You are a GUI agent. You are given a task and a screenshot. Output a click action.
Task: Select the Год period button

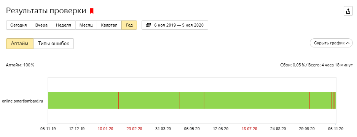(x=129, y=25)
